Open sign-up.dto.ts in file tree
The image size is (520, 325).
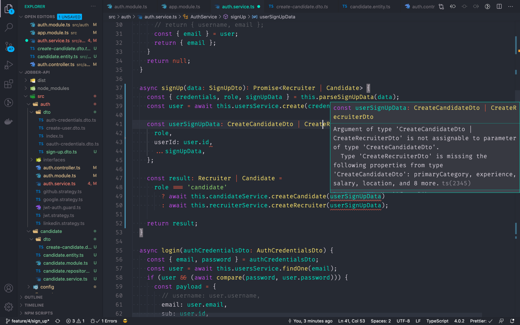coord(61,152)
